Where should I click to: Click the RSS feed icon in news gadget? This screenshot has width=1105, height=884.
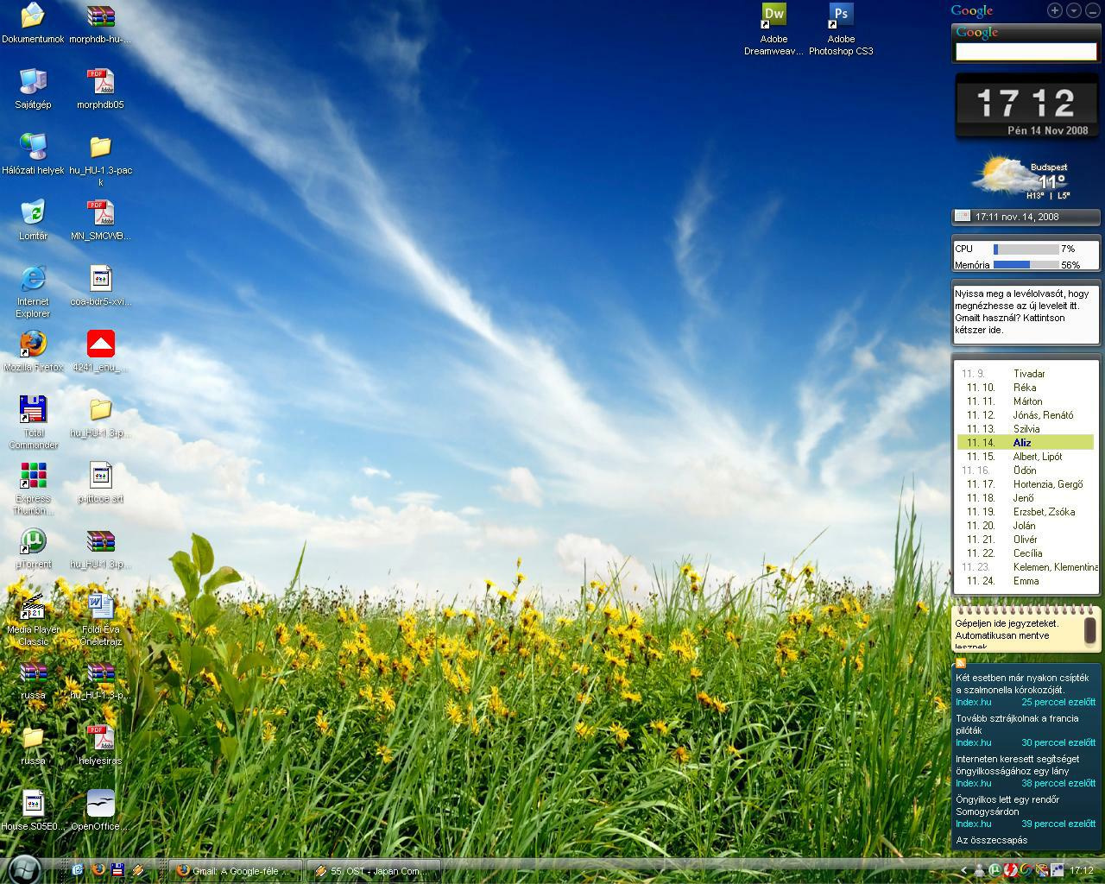point(960,662)
